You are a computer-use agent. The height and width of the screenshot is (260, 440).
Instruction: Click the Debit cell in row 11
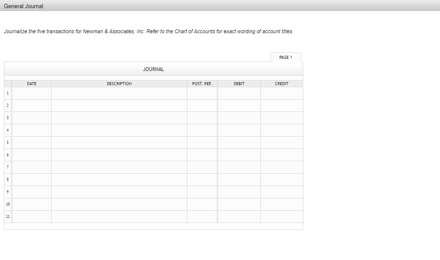click(x=239, y=217)
